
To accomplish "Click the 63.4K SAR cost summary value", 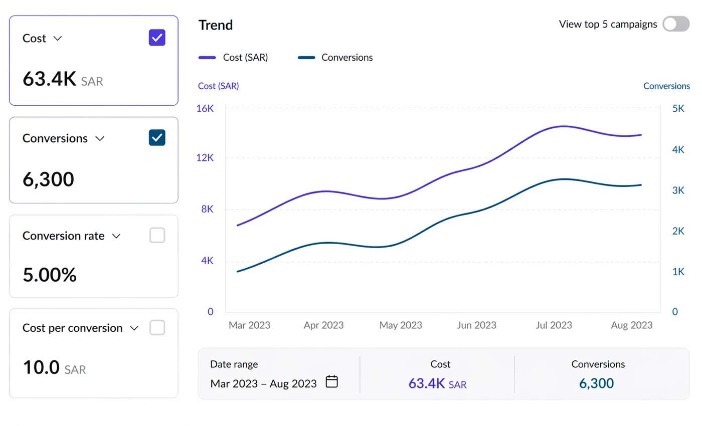I will [438, 384].
